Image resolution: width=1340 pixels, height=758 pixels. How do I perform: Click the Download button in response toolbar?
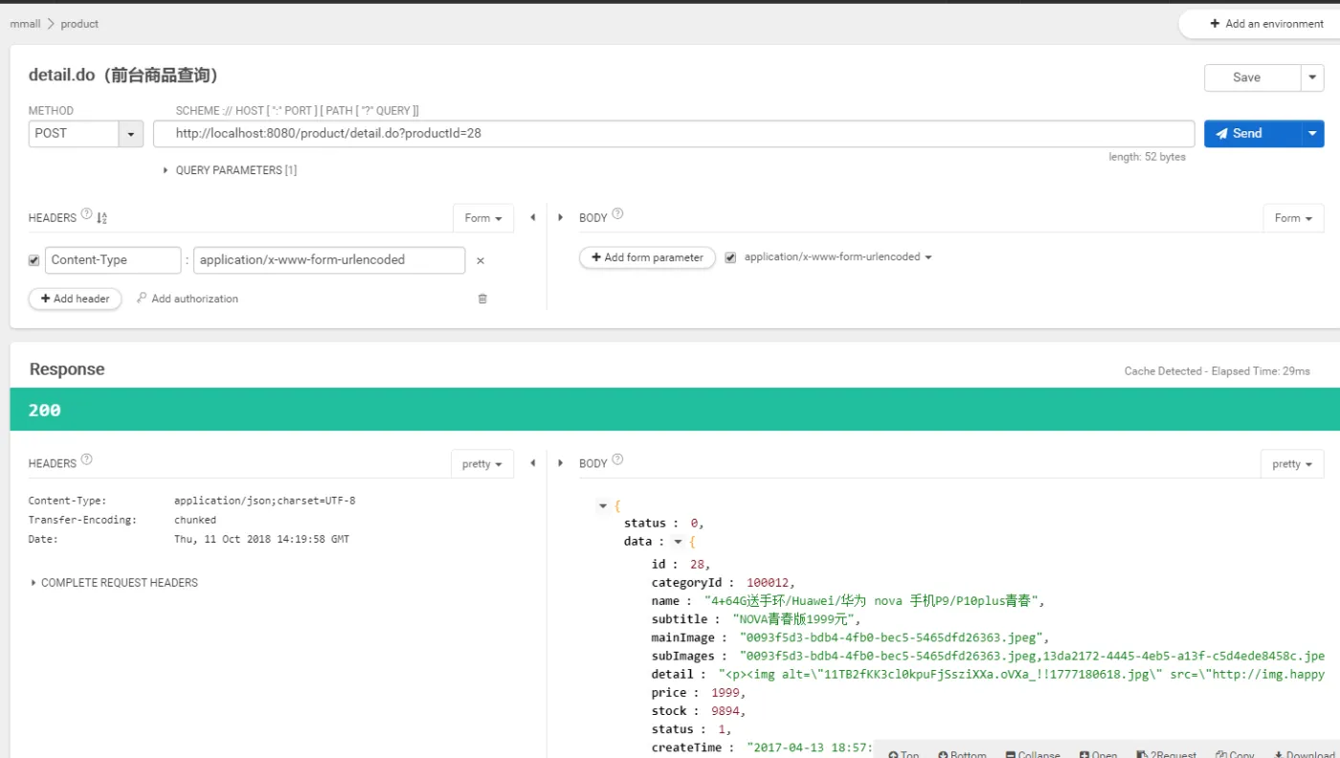1304,754
